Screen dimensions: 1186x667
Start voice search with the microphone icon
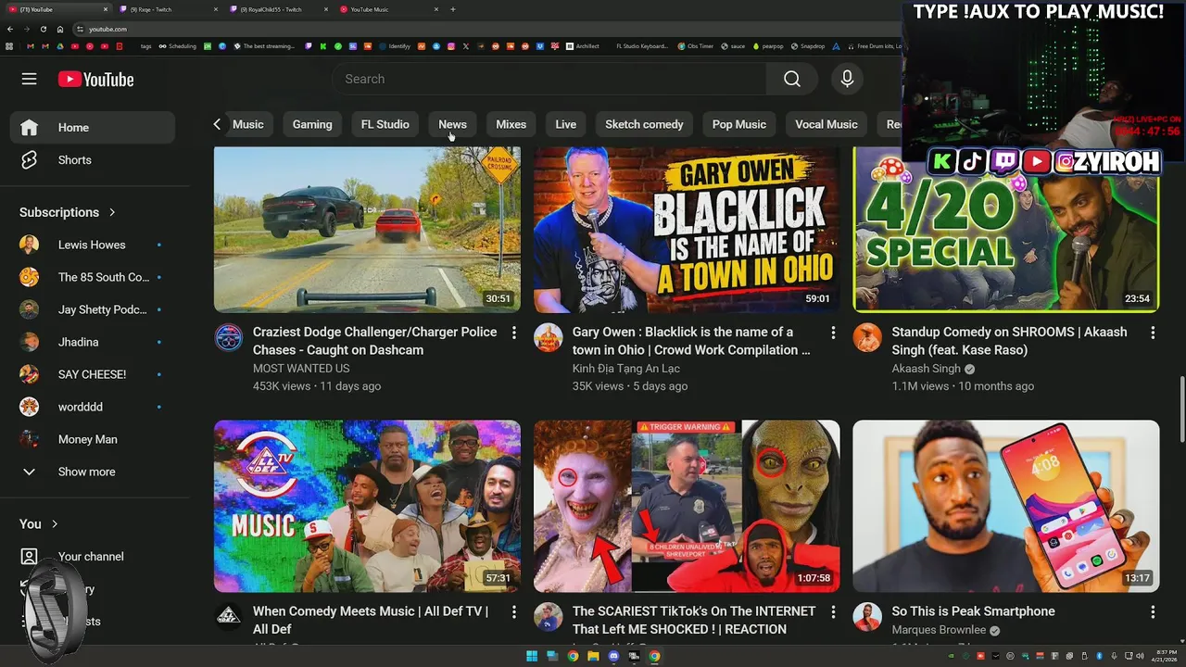click(x=847, y=79)
